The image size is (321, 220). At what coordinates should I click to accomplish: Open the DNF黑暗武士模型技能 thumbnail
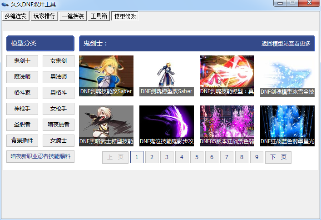[106, 126]
